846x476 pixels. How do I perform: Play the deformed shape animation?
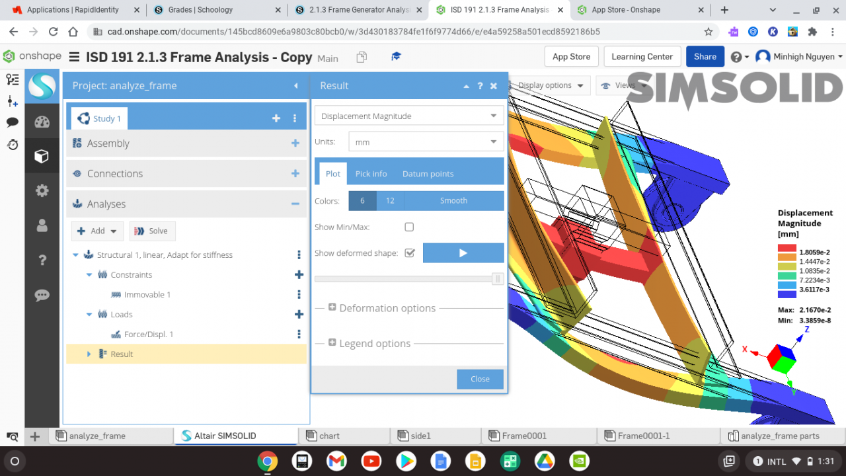(x=463, y=253)
